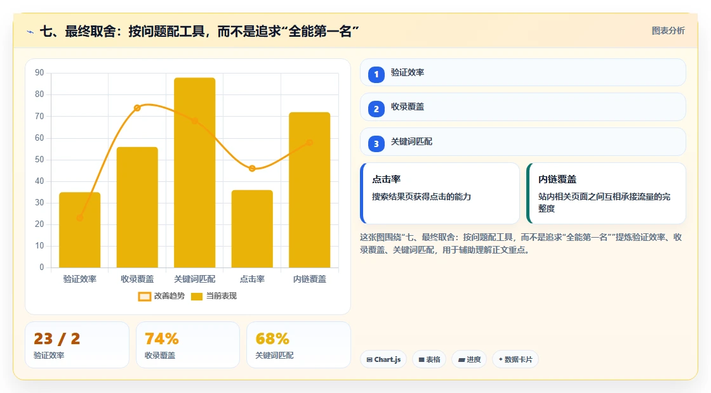Click the tallest 关键词匹配 bar

click(x=194, y=172)
